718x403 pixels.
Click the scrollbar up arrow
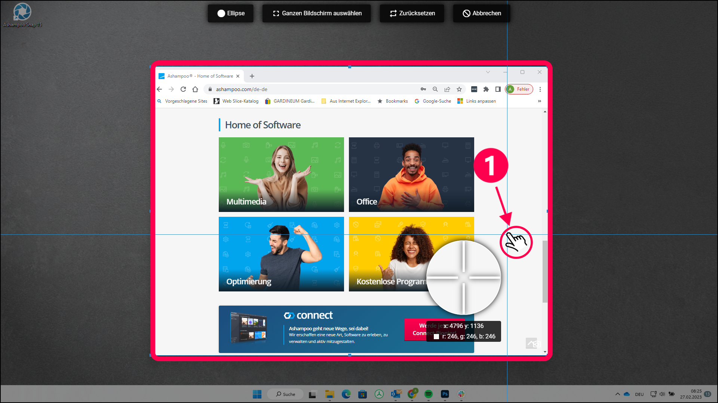coord(545,112)
